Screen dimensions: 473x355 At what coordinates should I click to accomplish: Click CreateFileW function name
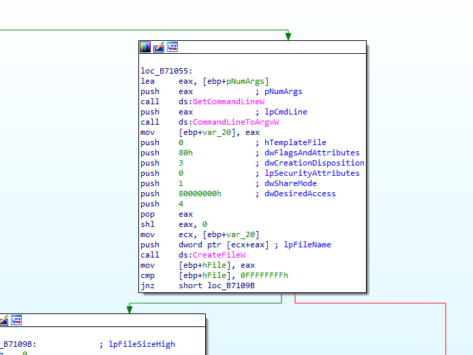[x=219, y=255]
